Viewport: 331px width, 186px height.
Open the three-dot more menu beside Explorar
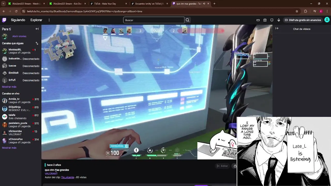click(x=49, y=20)
